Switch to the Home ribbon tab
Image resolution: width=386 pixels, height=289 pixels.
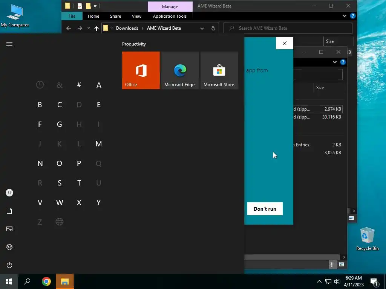pyautogui.click(x=93, y=16)
